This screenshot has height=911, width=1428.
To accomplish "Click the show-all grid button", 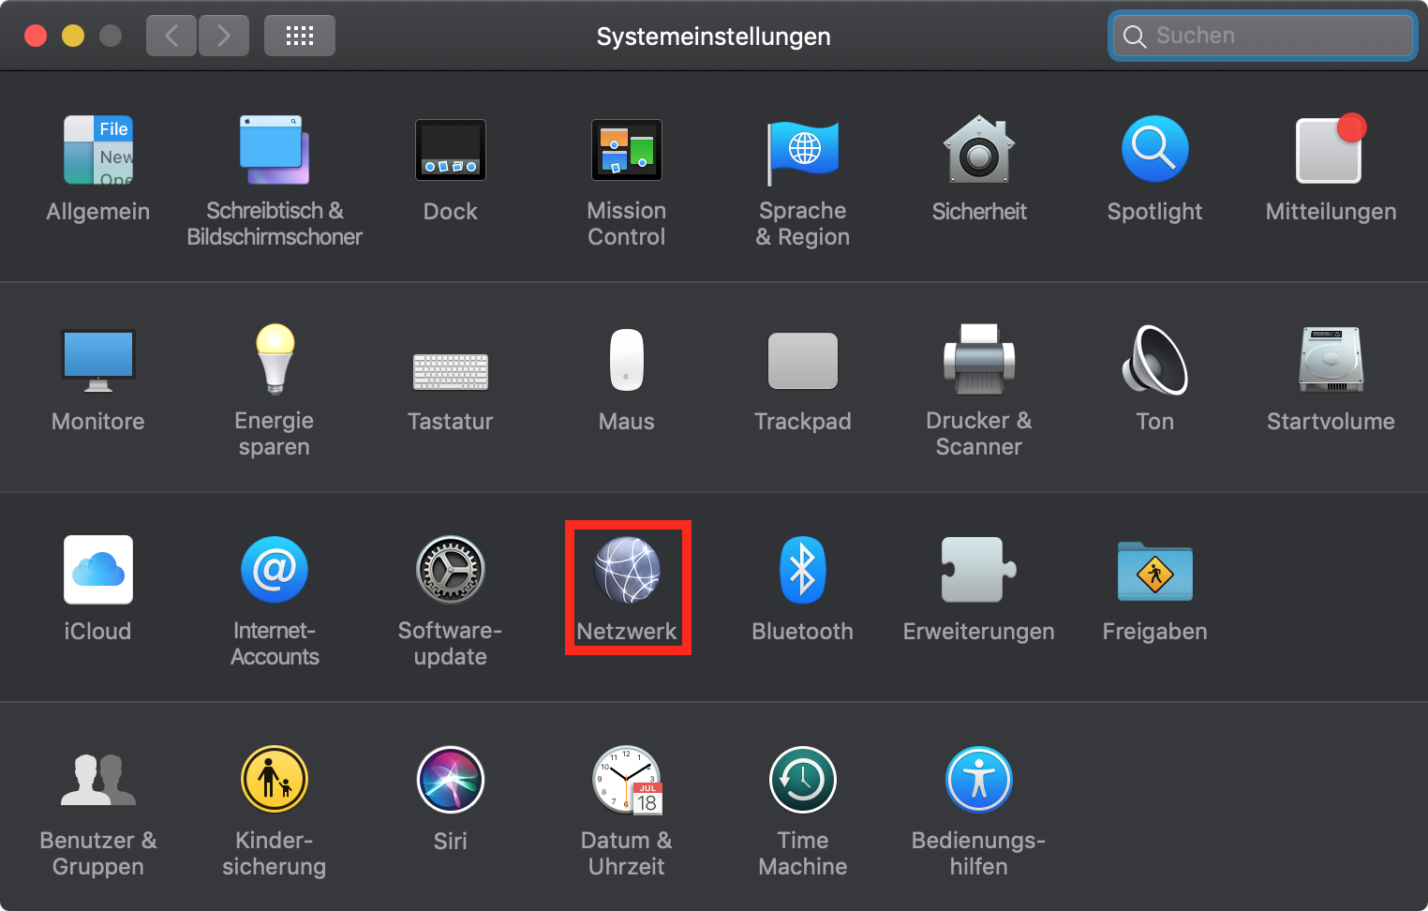I will coord(300,36).
